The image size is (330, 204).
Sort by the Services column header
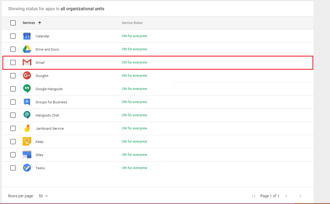pyautogui.click(x=29, y=23)
